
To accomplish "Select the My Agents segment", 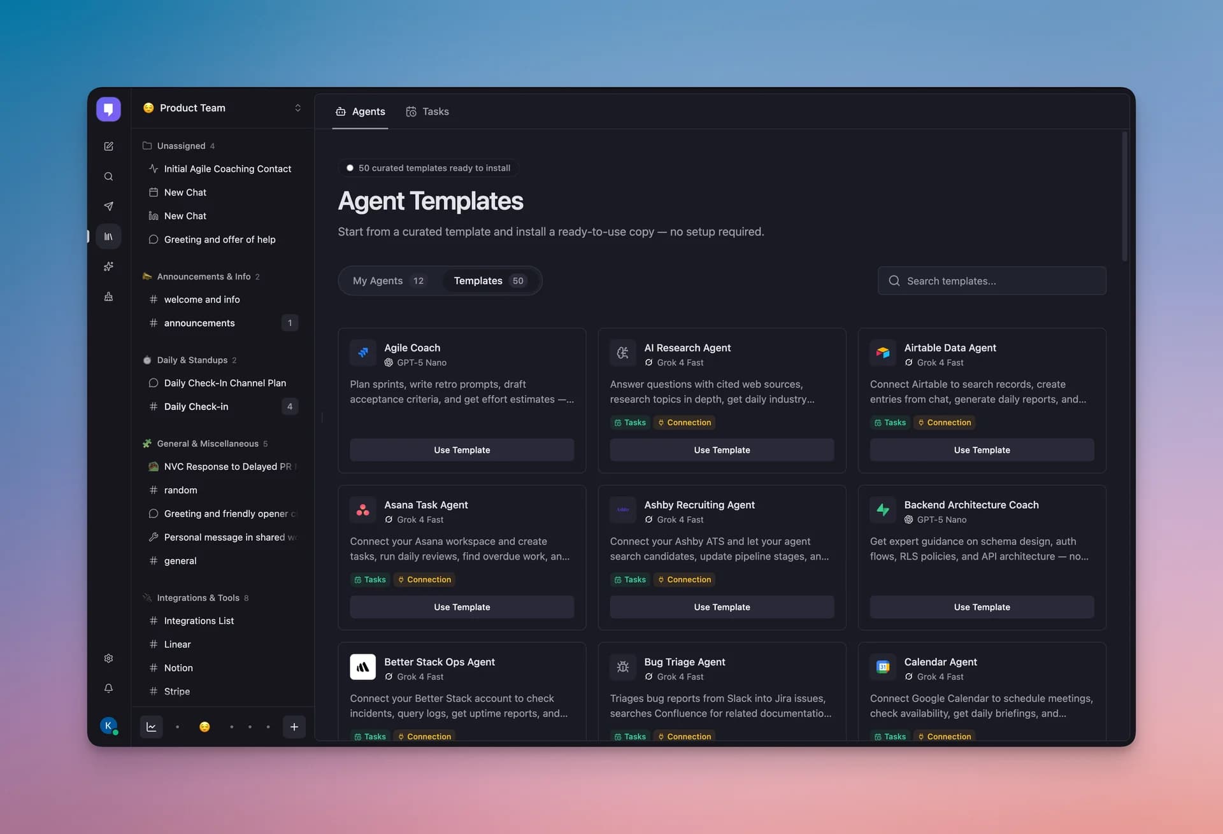I will click(389, 281).
